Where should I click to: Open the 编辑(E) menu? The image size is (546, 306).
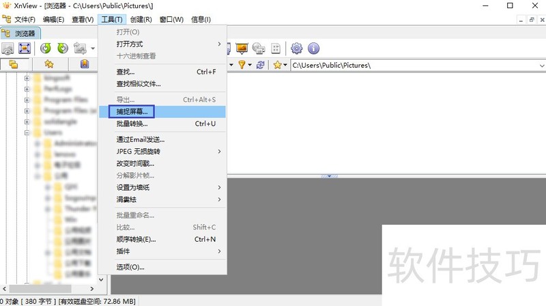(x=53, y=20)
